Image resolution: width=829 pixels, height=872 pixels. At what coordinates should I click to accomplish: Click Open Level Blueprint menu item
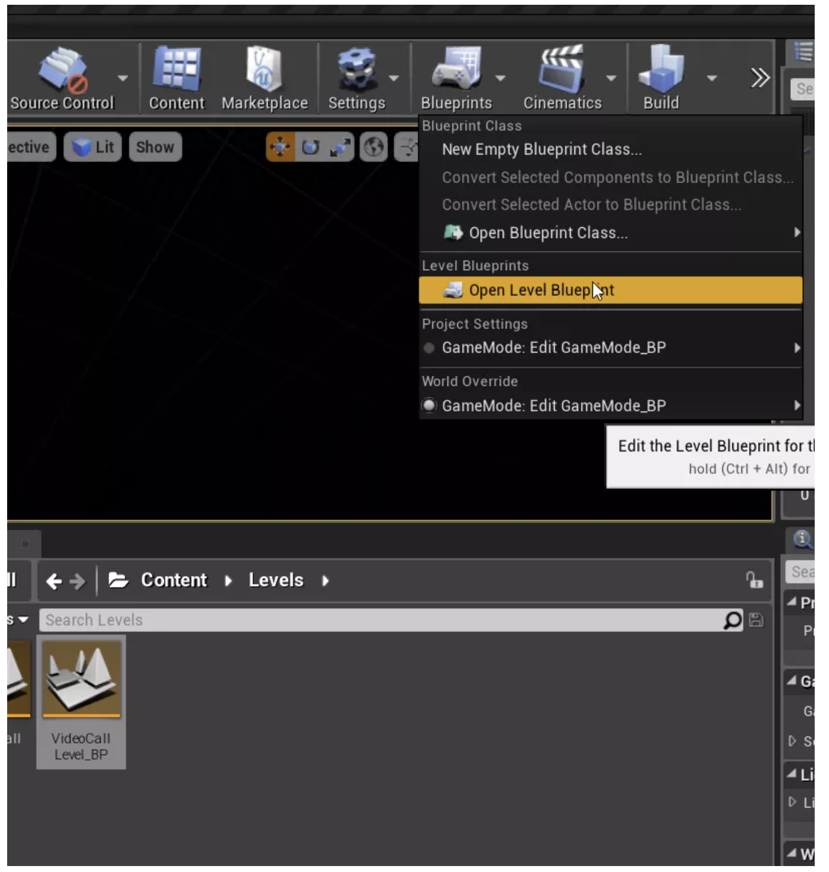point(611,290)
